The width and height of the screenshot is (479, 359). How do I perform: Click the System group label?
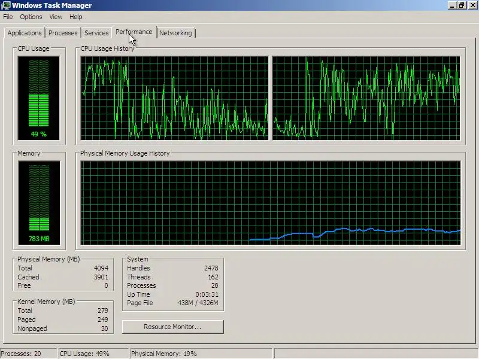[138, 259]
